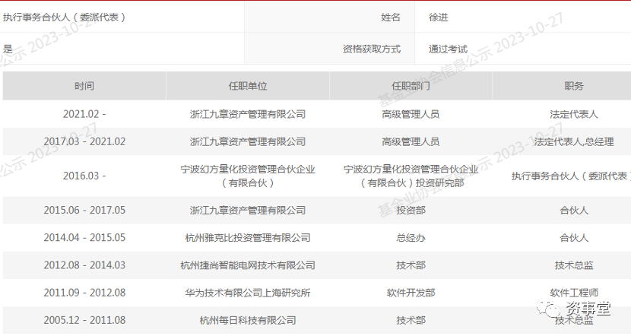This screenshot has height=336, width=631.
Task: Click 高级管理人员 in the 2017.03 row
Action: (411, 141)
